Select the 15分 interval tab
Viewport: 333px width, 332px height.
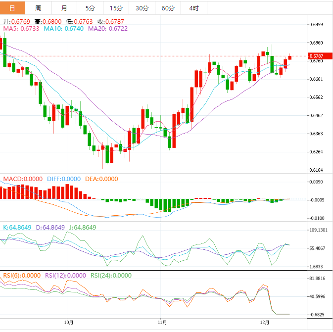pyautogui.click(x=116, y=8)
